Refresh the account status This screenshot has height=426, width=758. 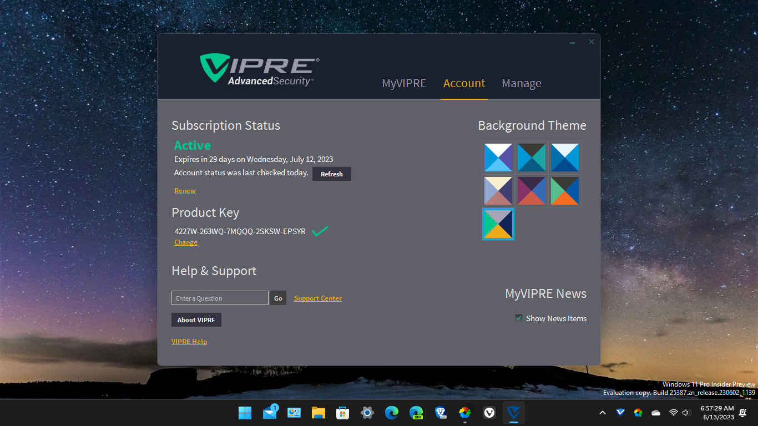[332, 174]
